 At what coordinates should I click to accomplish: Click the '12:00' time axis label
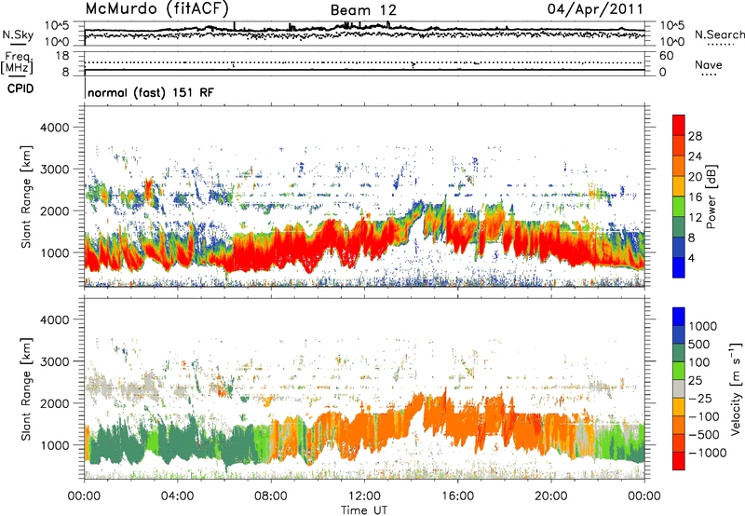[x=364, y=496]
